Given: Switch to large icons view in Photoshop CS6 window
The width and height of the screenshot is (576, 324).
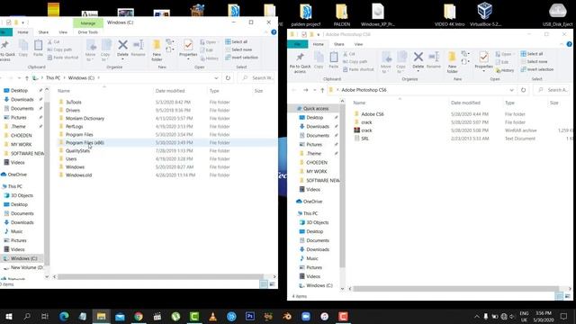Looking at the screenshot, I should (x=568, y=296).
